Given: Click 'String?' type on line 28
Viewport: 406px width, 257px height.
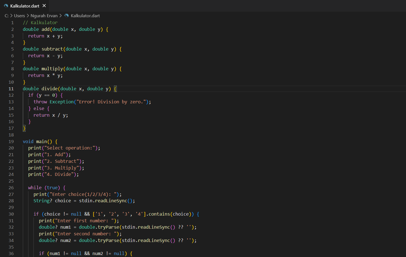Looking at the screenshot, I should [x=43, y=201].
